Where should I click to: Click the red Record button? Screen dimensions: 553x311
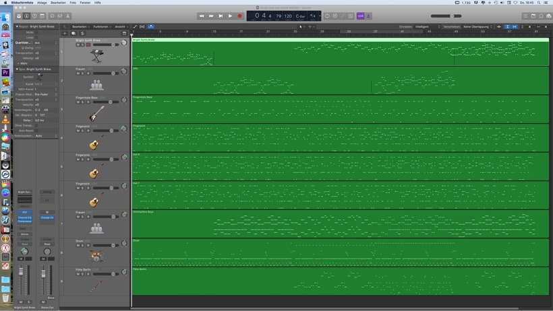click(x=239, y=16)
